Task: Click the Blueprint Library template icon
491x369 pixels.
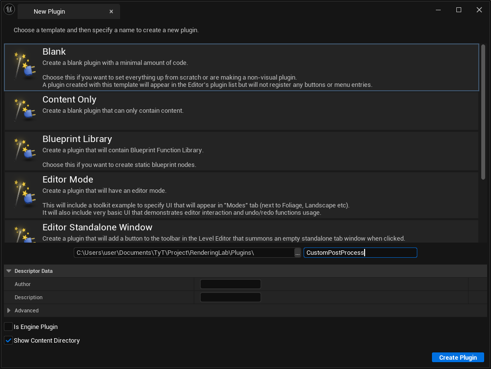Action: coord(23,150)
